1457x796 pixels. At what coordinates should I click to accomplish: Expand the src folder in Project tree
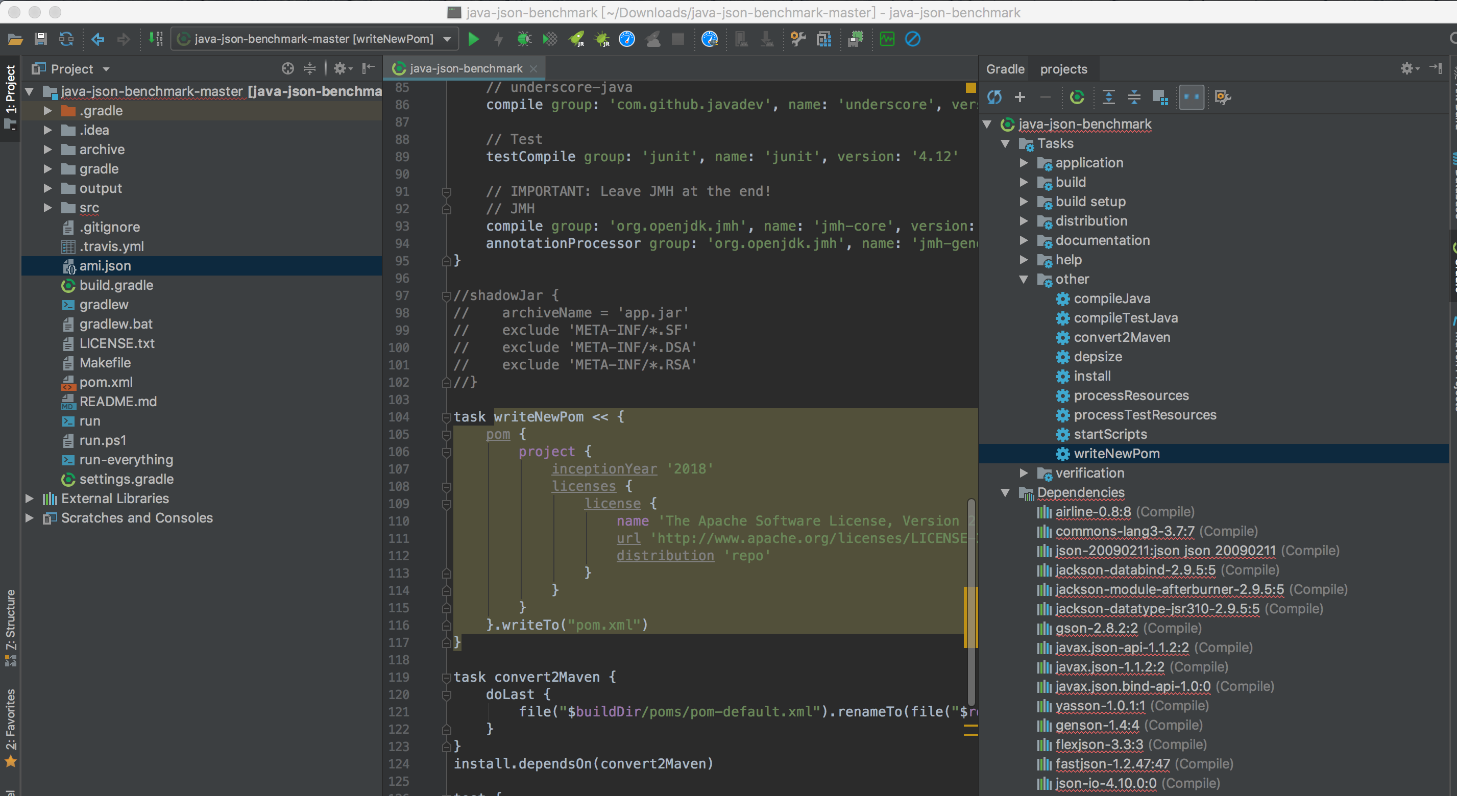(48, 208)
